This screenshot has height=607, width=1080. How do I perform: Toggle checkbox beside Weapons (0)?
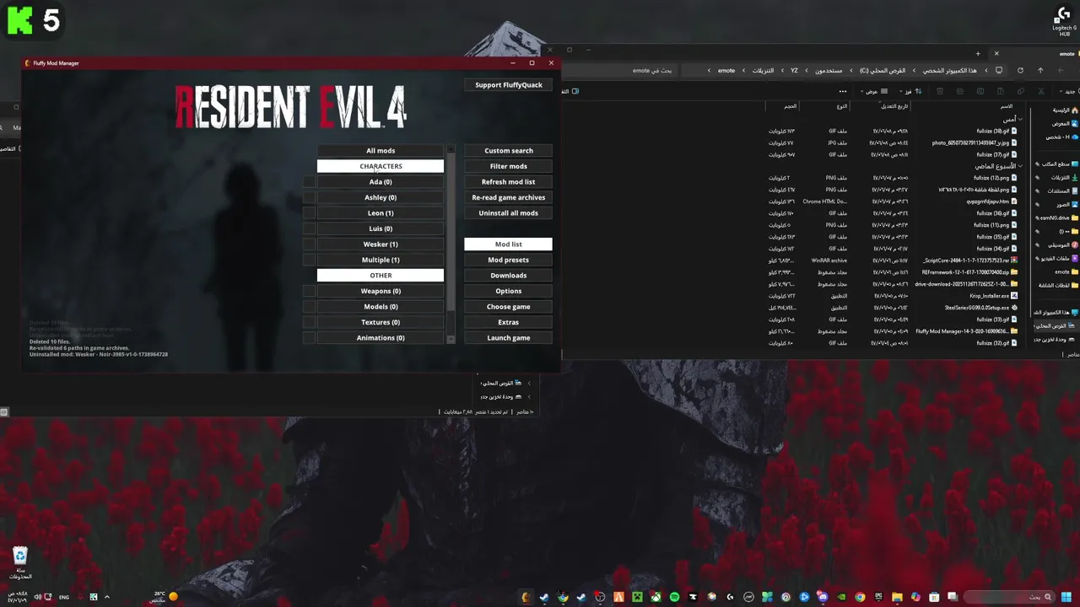tap(309, 291)
